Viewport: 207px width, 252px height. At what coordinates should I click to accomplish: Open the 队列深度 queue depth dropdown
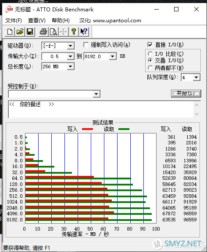pyautogui.click(x=196, y=77)
